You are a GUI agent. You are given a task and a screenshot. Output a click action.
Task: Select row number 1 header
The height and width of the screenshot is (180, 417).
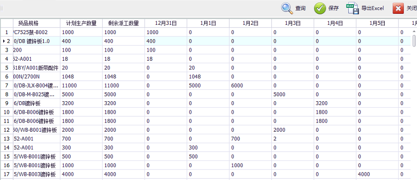[x=6, y=32]
